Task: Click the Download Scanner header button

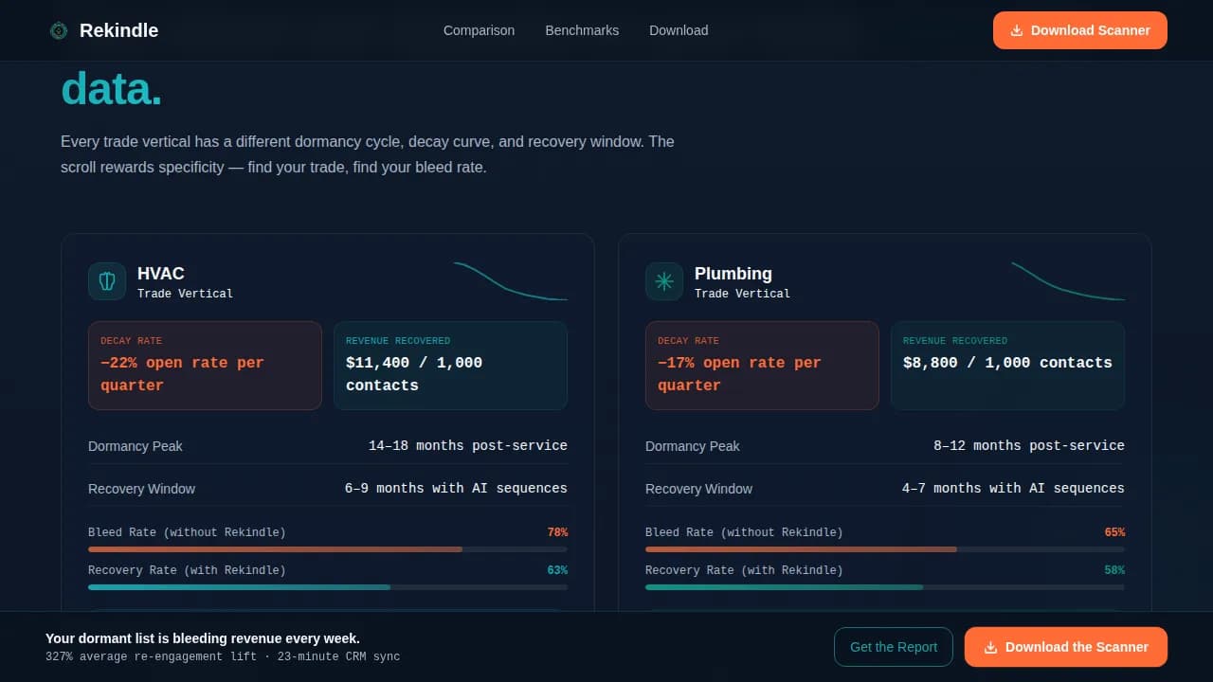Action: coord(1079,30)
